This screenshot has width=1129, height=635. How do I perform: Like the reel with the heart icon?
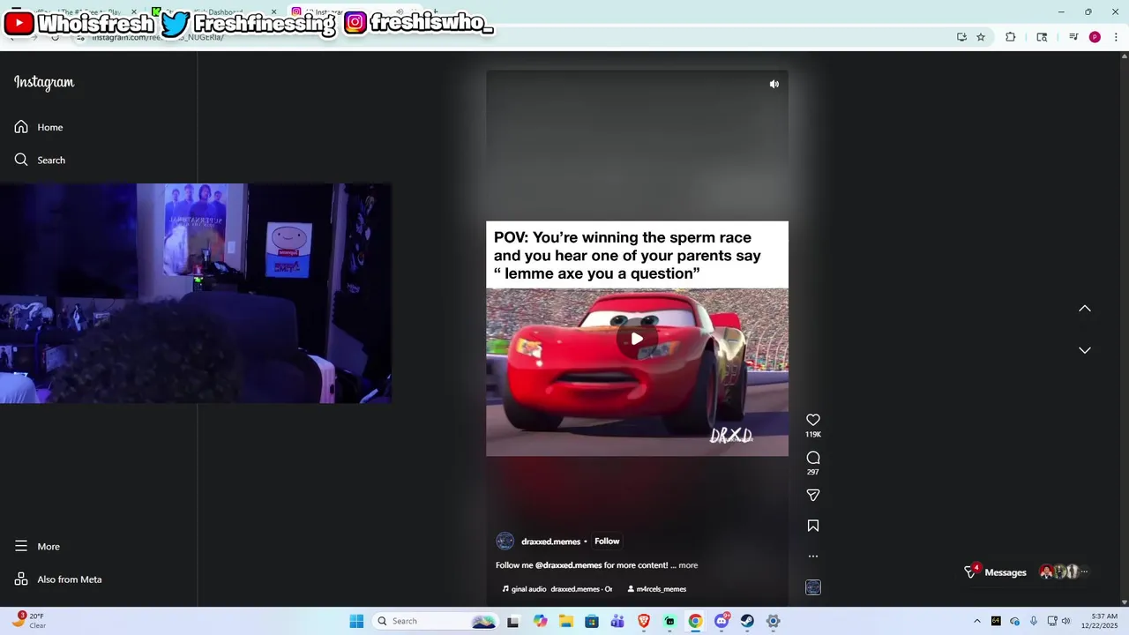(813, 420)
